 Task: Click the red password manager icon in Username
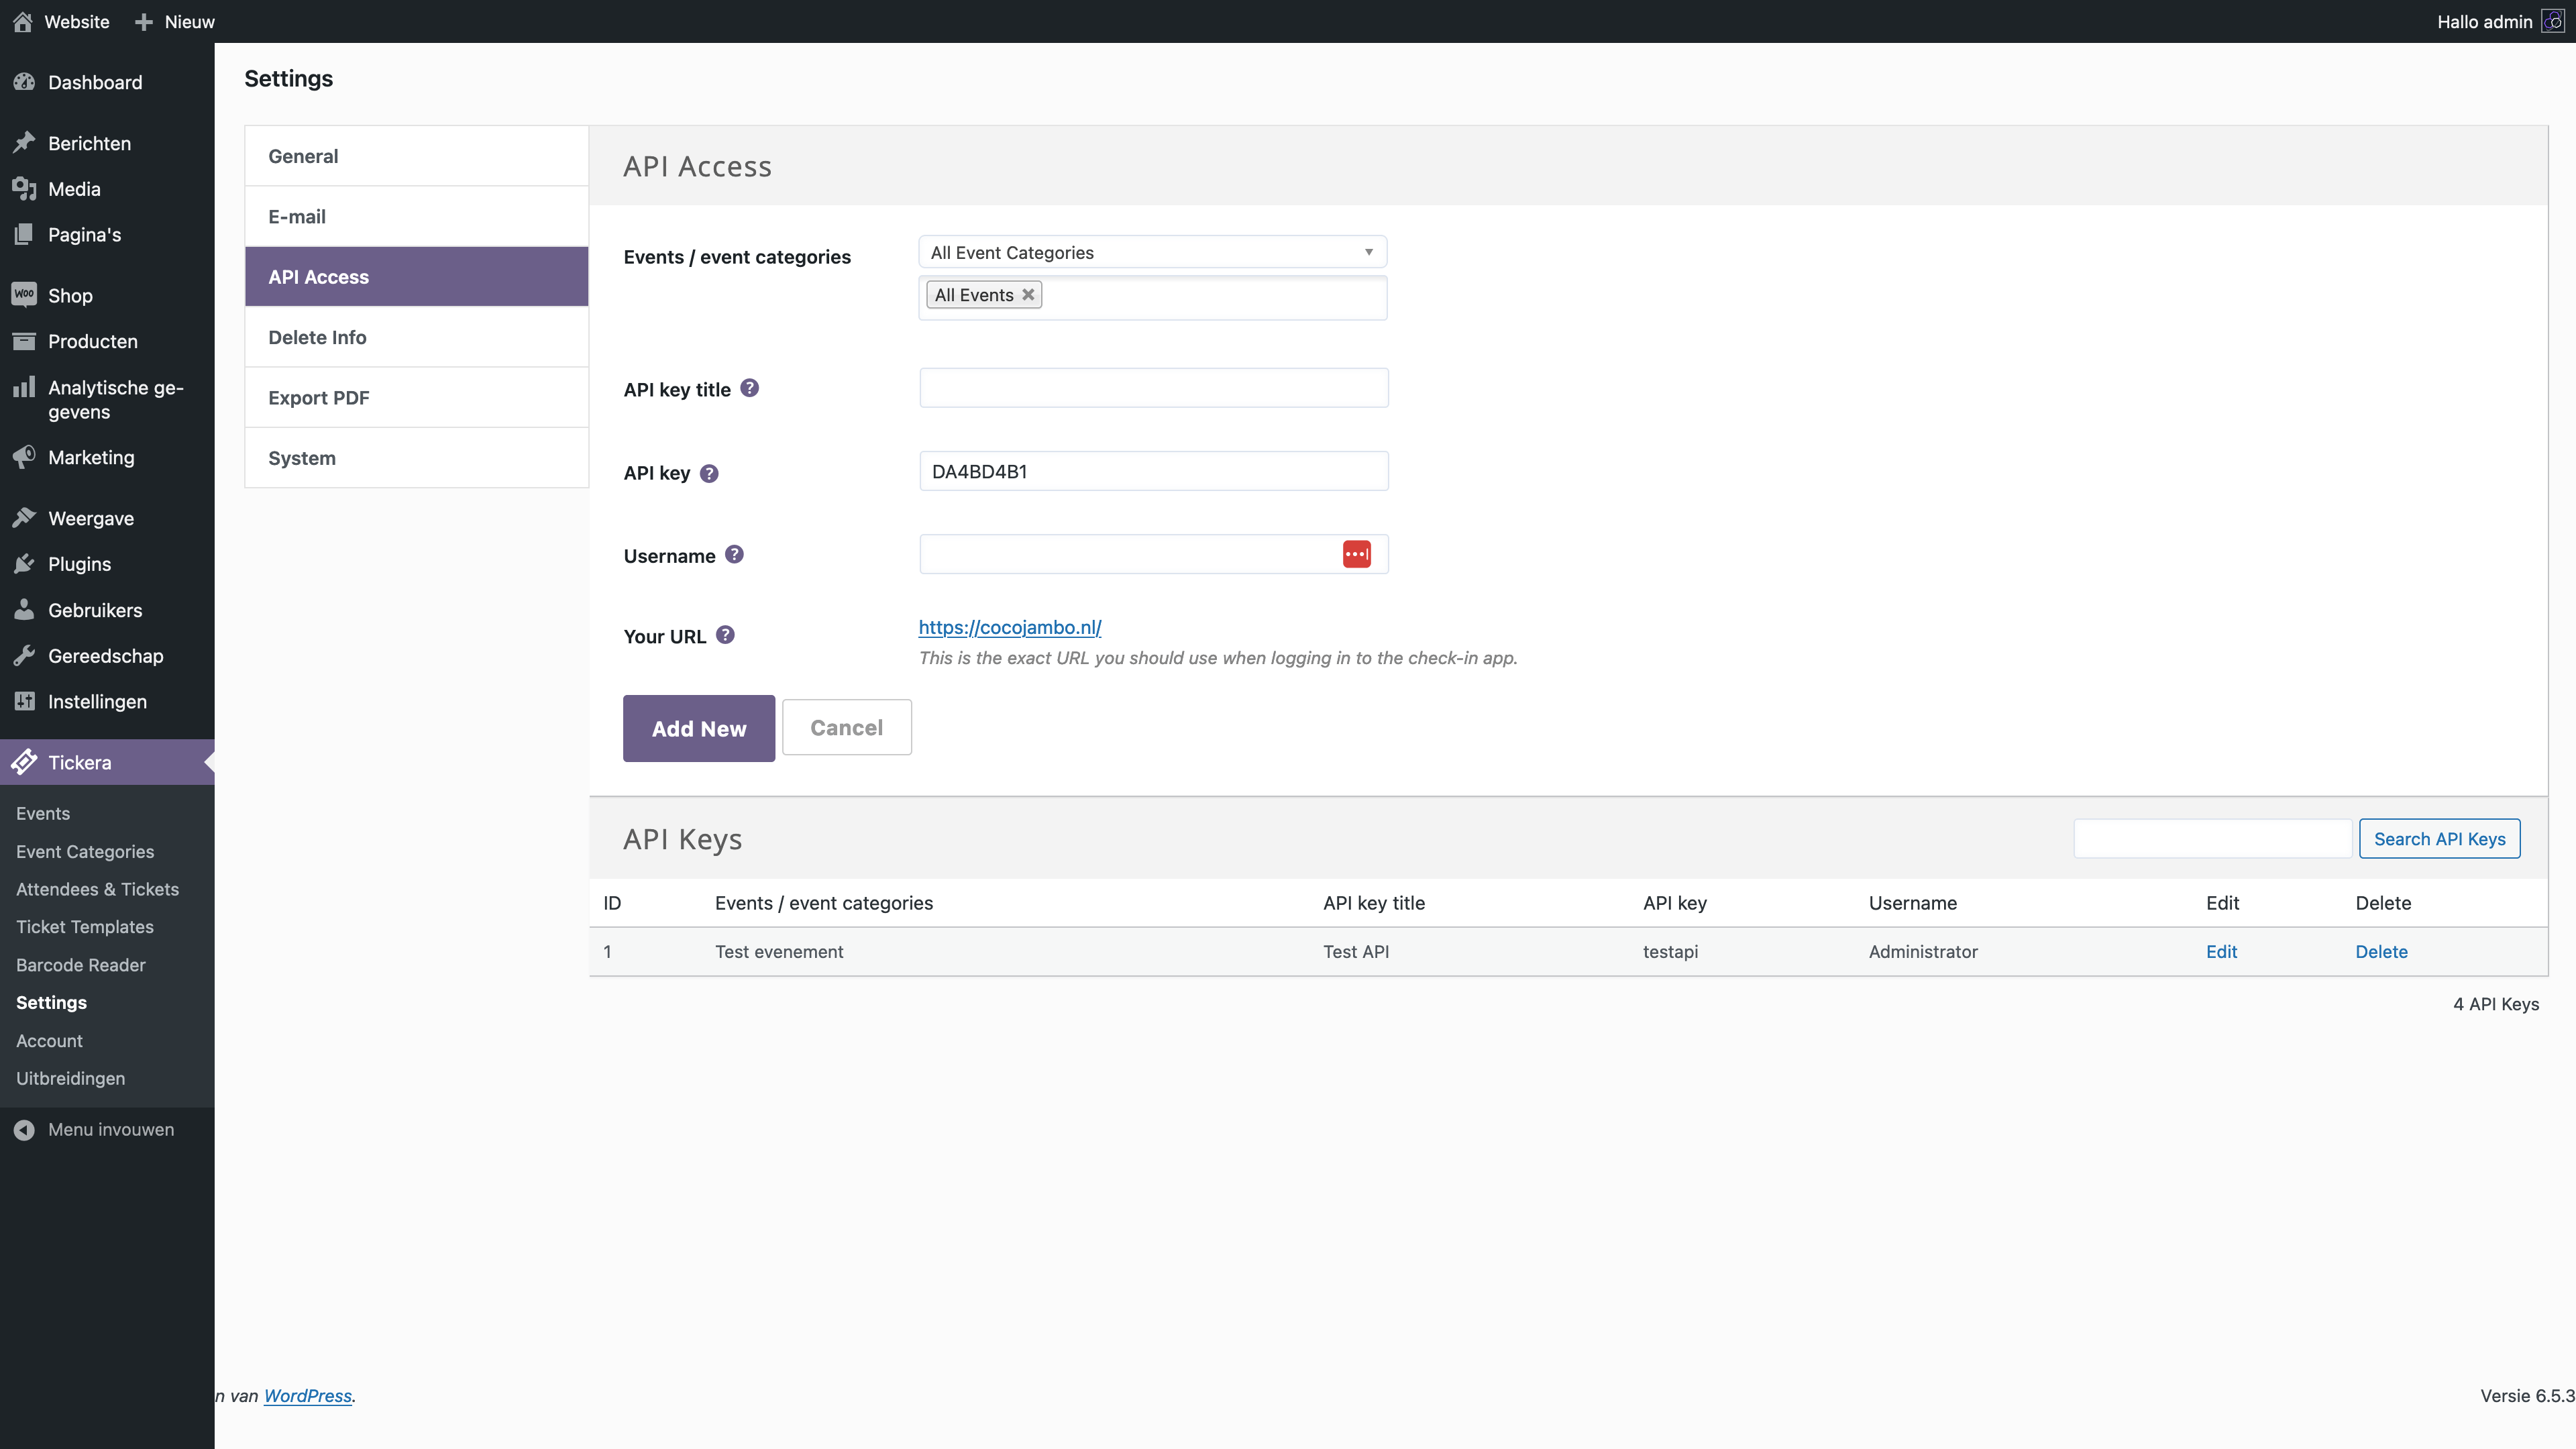click(x=1356, y=554)
